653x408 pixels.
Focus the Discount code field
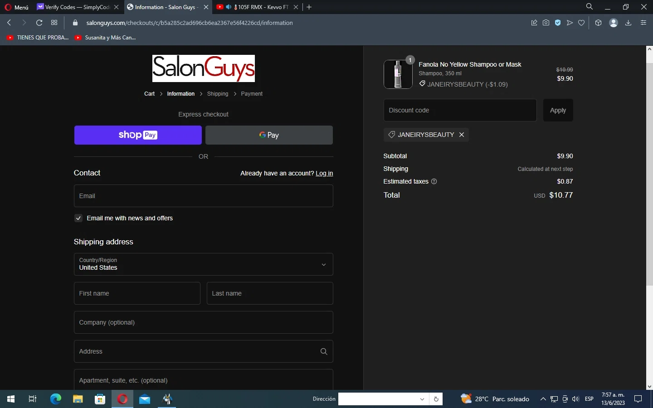coord(460,110)
